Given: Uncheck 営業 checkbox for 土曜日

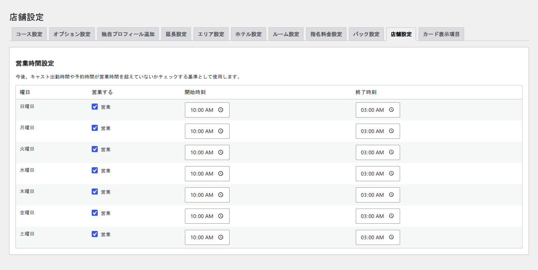Looking at the screenshot, I should (x=95, y=234).
